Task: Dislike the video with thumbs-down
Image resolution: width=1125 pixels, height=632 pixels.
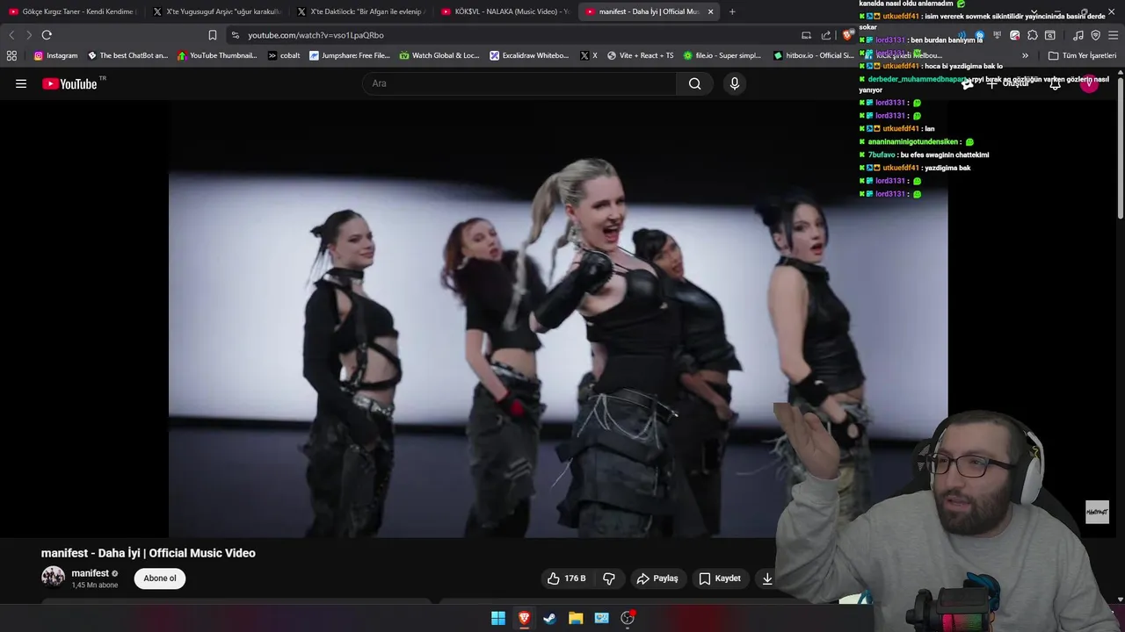Action: coord(609,578)
